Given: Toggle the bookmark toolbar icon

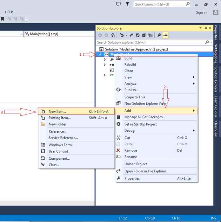Looking at the screenshot, I should pyautogui.click(x=3, y=19).
